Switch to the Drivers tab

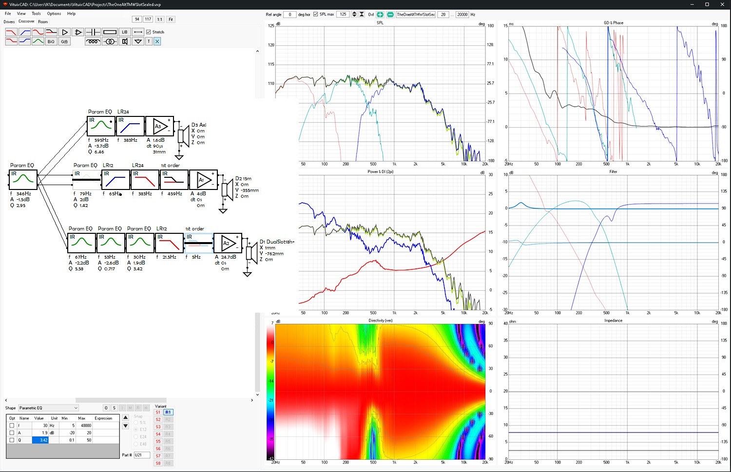pos(9,22)
